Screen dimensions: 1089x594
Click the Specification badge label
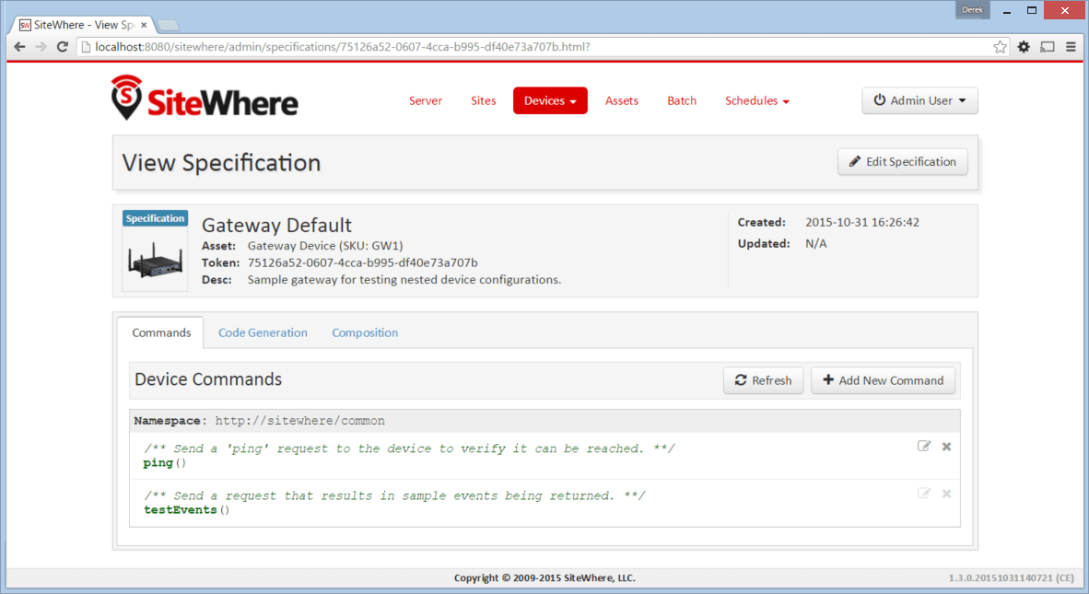(155, 218)
